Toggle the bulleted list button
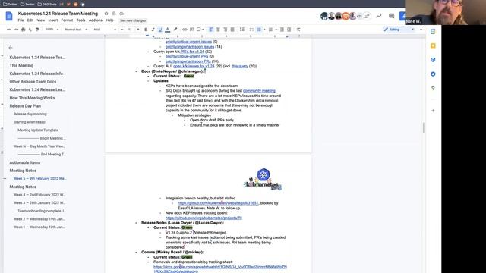This screenshot has height=273, width=486. tap(259, 30)
